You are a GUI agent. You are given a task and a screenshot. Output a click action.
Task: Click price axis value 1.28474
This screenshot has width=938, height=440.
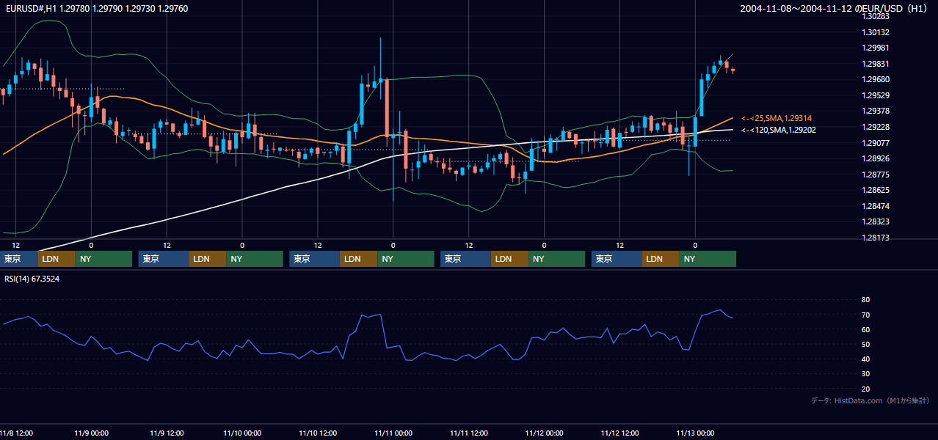876,206
